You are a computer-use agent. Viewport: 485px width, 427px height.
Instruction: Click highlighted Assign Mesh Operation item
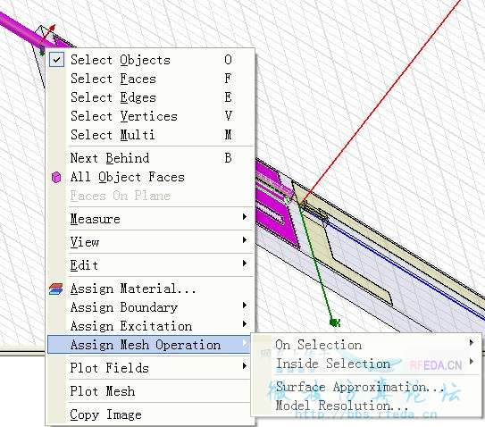(149, 345)
